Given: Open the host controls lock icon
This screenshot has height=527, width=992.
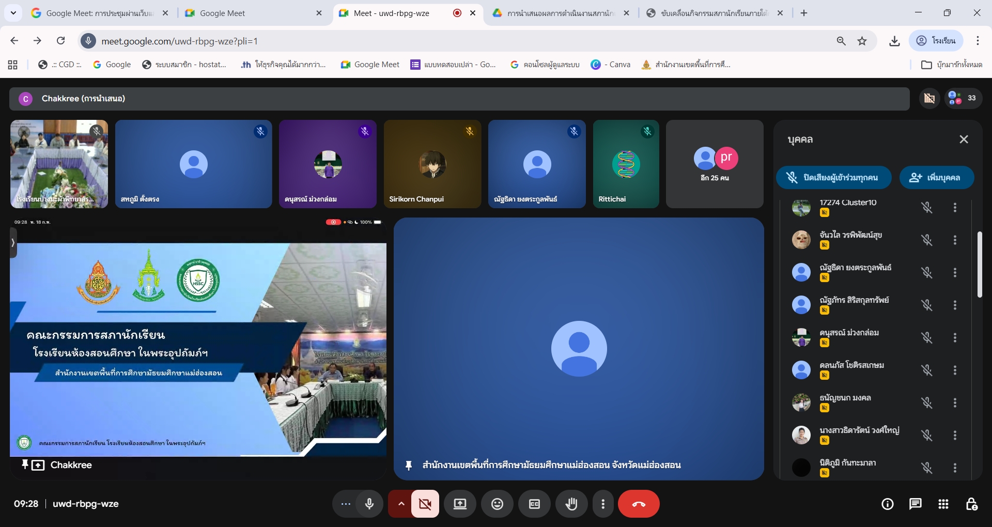Looking at the screenshot, I should click(971, 504).
